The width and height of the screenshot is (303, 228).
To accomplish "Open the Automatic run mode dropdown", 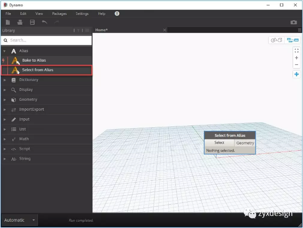I will click(20, 220).
